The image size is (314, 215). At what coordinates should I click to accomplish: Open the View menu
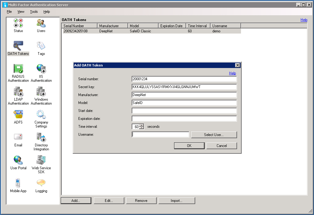21,12
